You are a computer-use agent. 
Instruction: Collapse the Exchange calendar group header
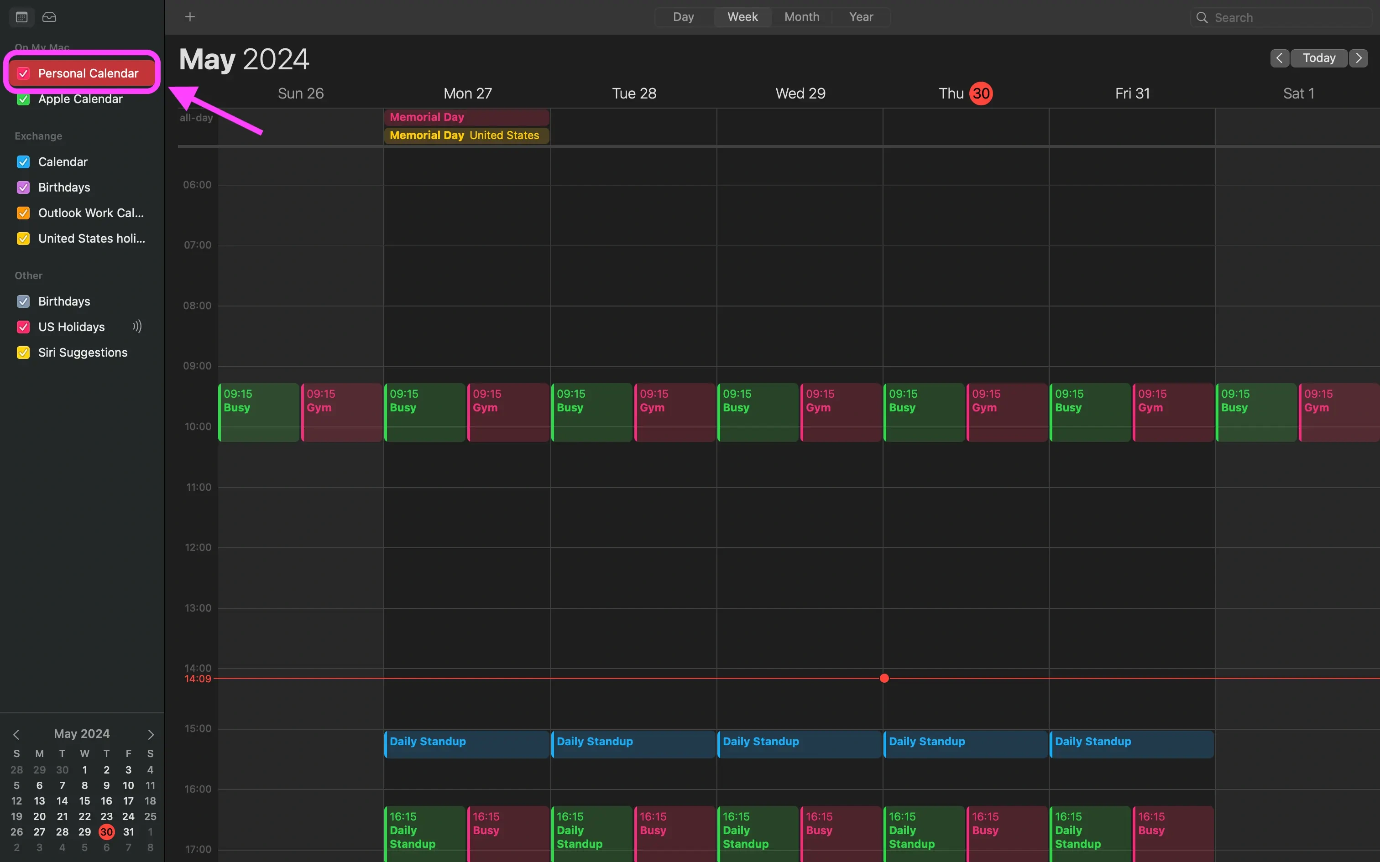38,136
